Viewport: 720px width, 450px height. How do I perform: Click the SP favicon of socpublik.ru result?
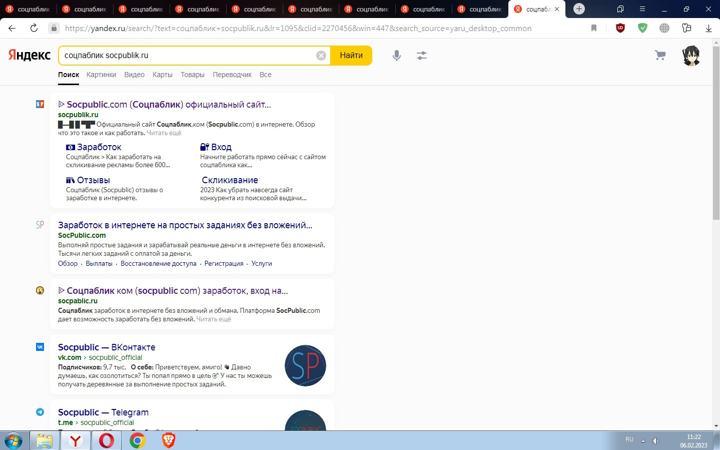(40, 104)
